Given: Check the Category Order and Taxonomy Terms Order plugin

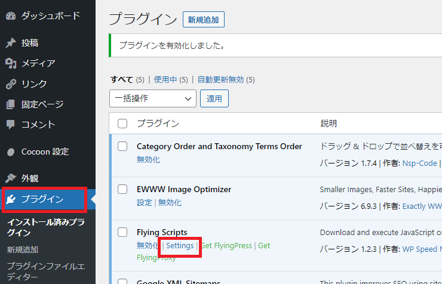Looking at the screenshot, I should pyautogui.click(x=122, y=146).
